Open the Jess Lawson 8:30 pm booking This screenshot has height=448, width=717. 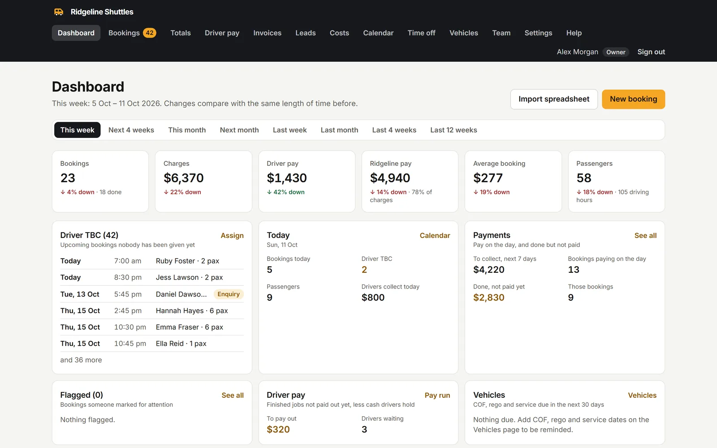[x=152, y=278]
